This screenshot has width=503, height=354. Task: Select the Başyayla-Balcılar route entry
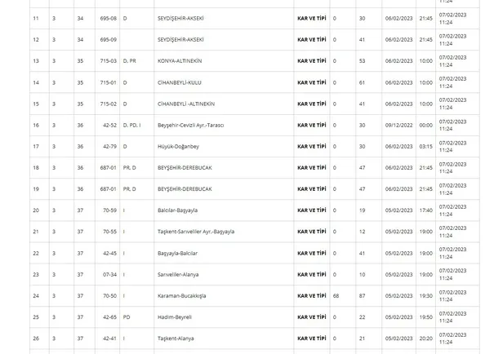178,253
